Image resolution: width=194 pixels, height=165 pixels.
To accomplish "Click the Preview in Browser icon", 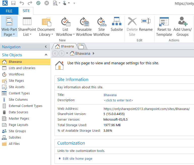I will 55,3.
